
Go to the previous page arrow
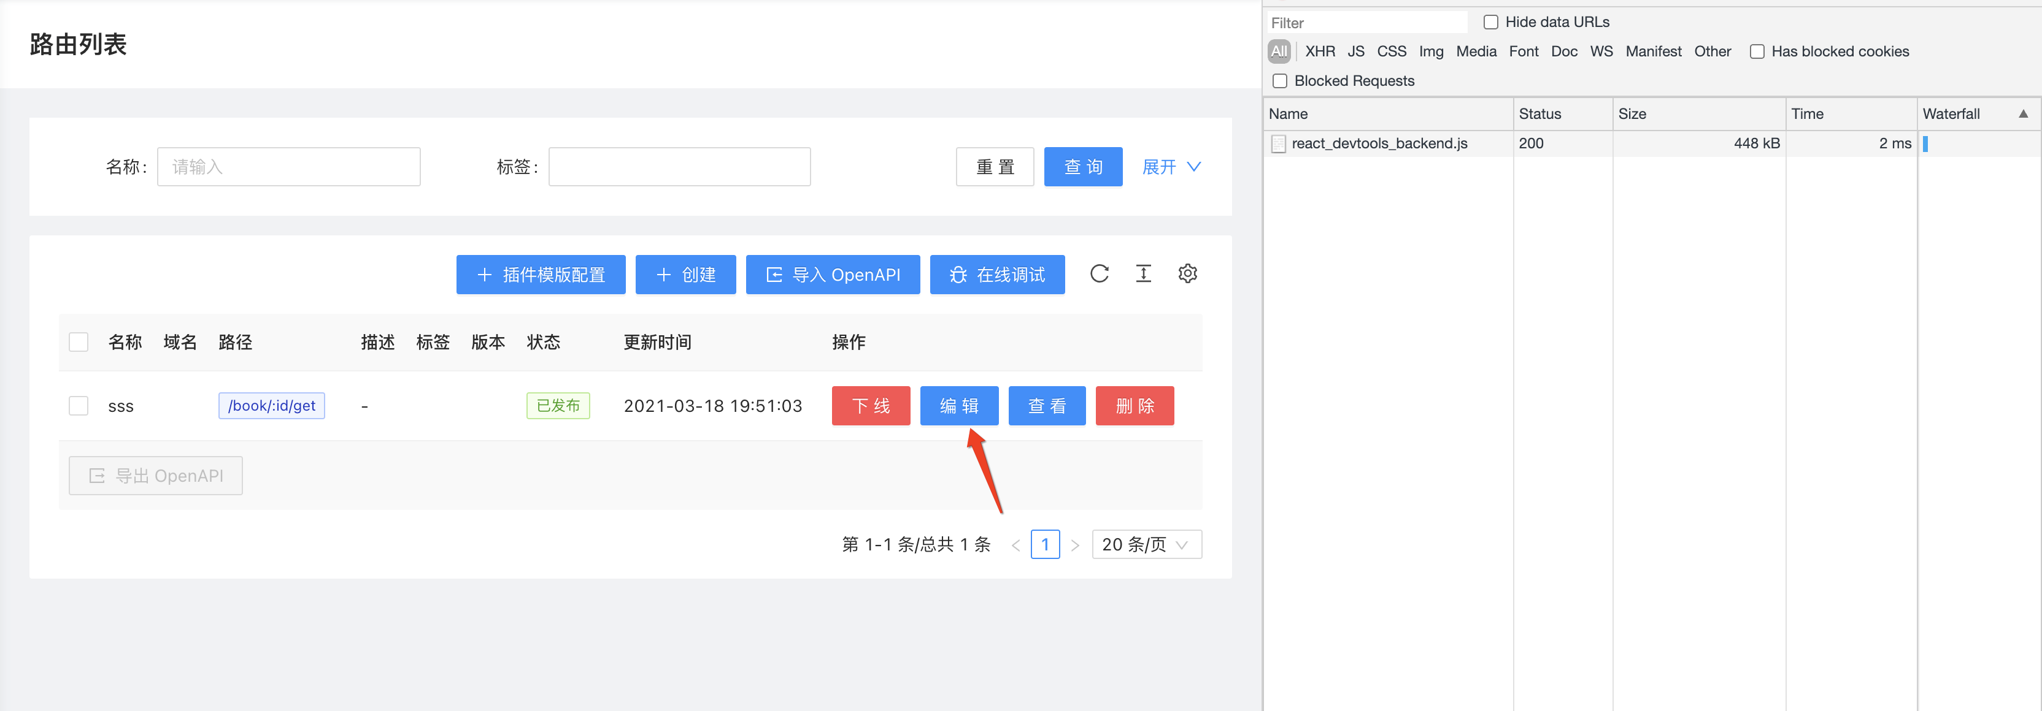pos(1015,545)
